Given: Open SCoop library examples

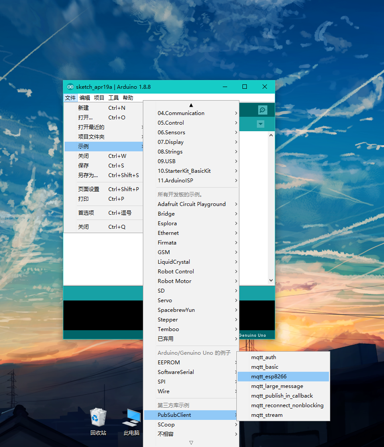Looking at the screenshot, I should [191, 425].
